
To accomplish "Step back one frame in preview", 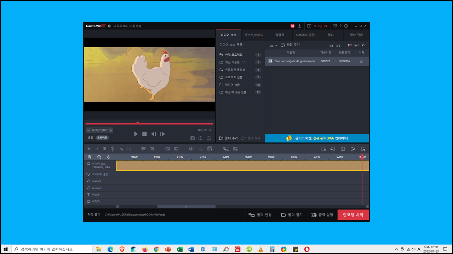I will tap(153, 134).
